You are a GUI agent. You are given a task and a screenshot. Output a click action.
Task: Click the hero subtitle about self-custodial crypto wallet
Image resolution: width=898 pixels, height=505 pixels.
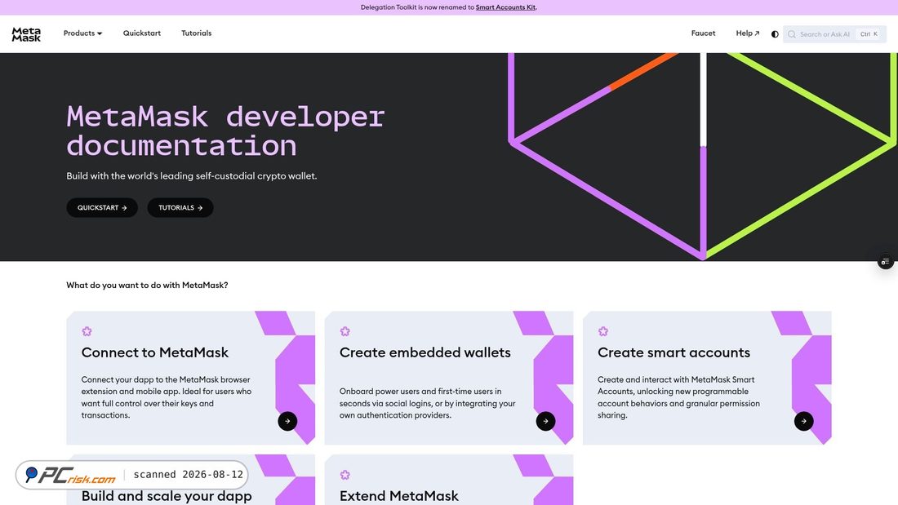coord(191,175)
